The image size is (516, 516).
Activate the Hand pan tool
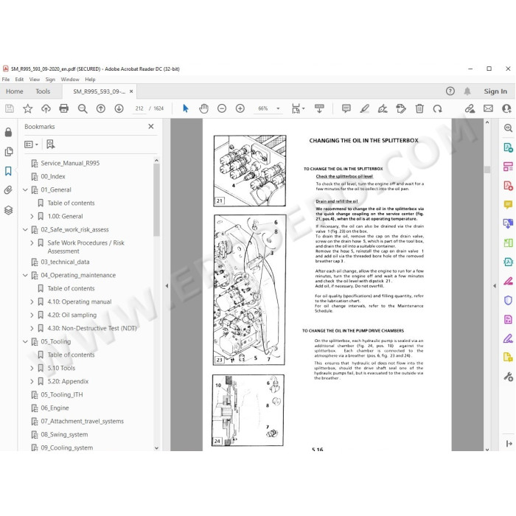203,108
